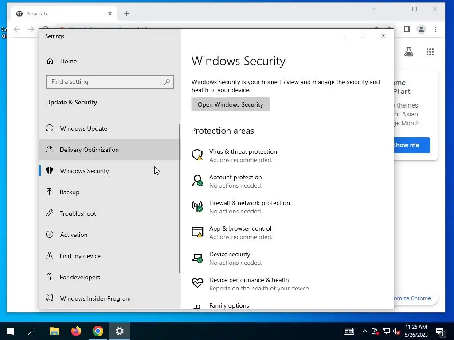Click Chrome's profile avatar icon

[x=421, y=29]
